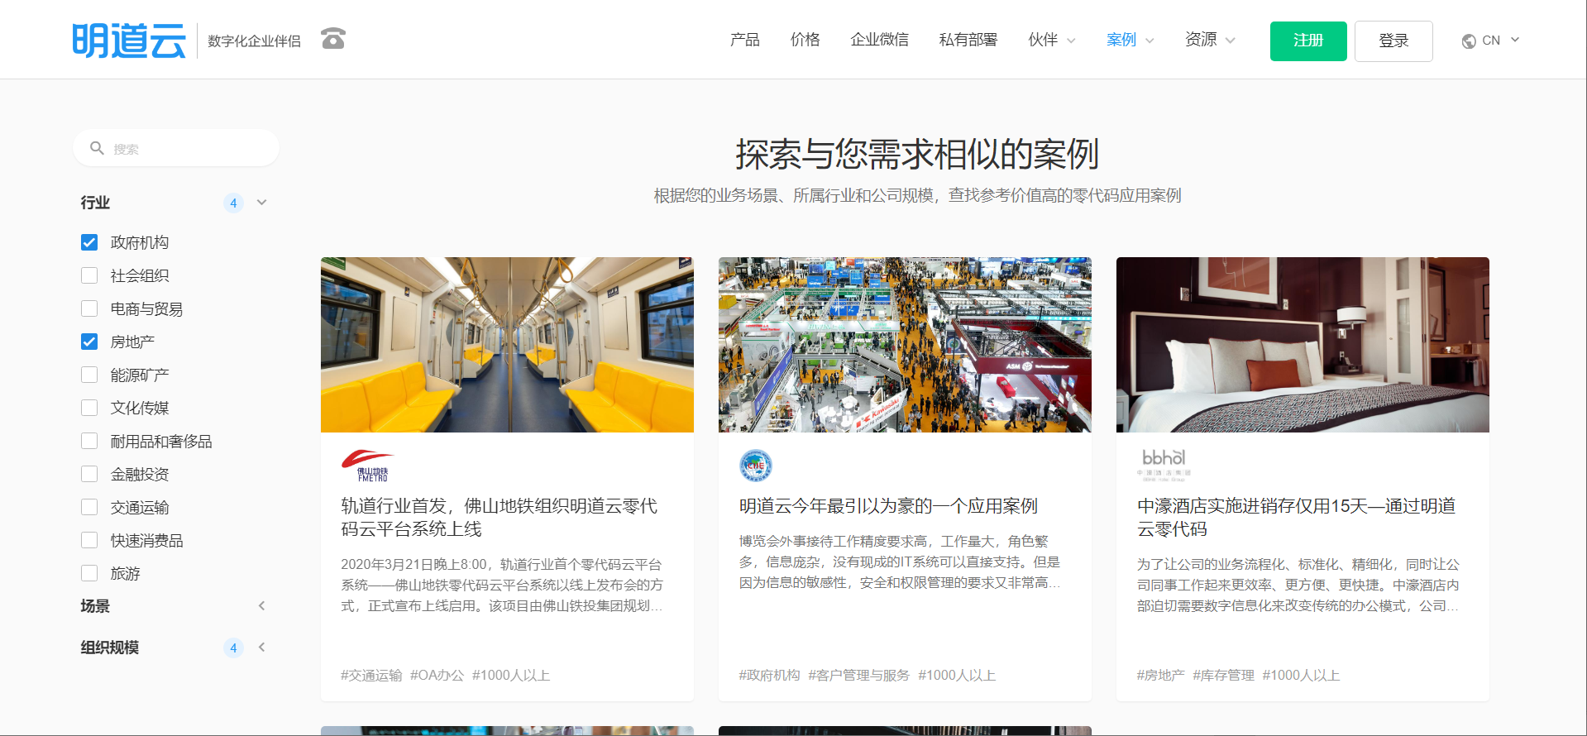Open the expo hall crowd thumbnail
This screenshot has width=1587, height=736.
tap(905, 345)
